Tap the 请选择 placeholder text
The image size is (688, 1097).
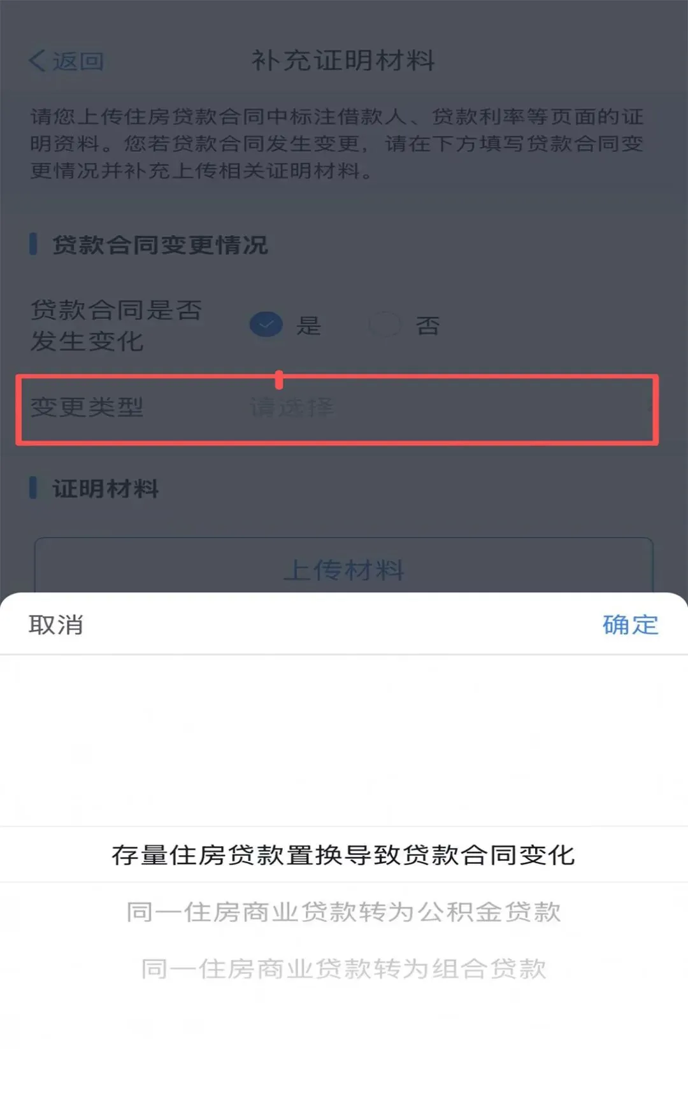coord(292,407)
